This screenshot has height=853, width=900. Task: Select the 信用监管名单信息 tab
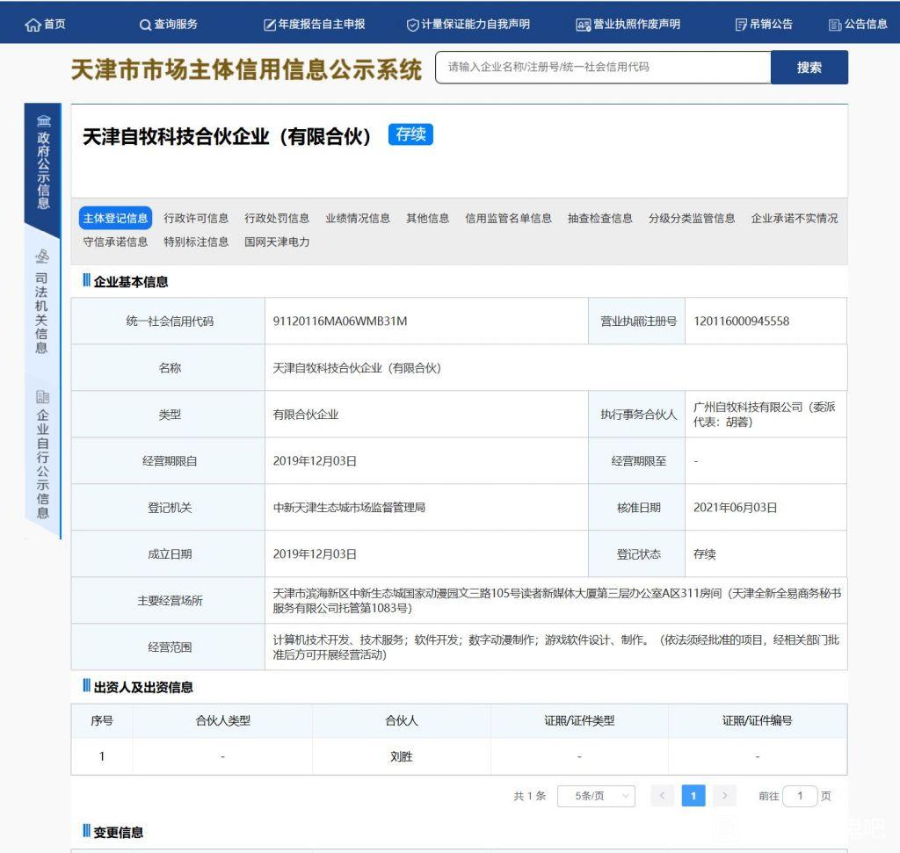pos(508,218)
